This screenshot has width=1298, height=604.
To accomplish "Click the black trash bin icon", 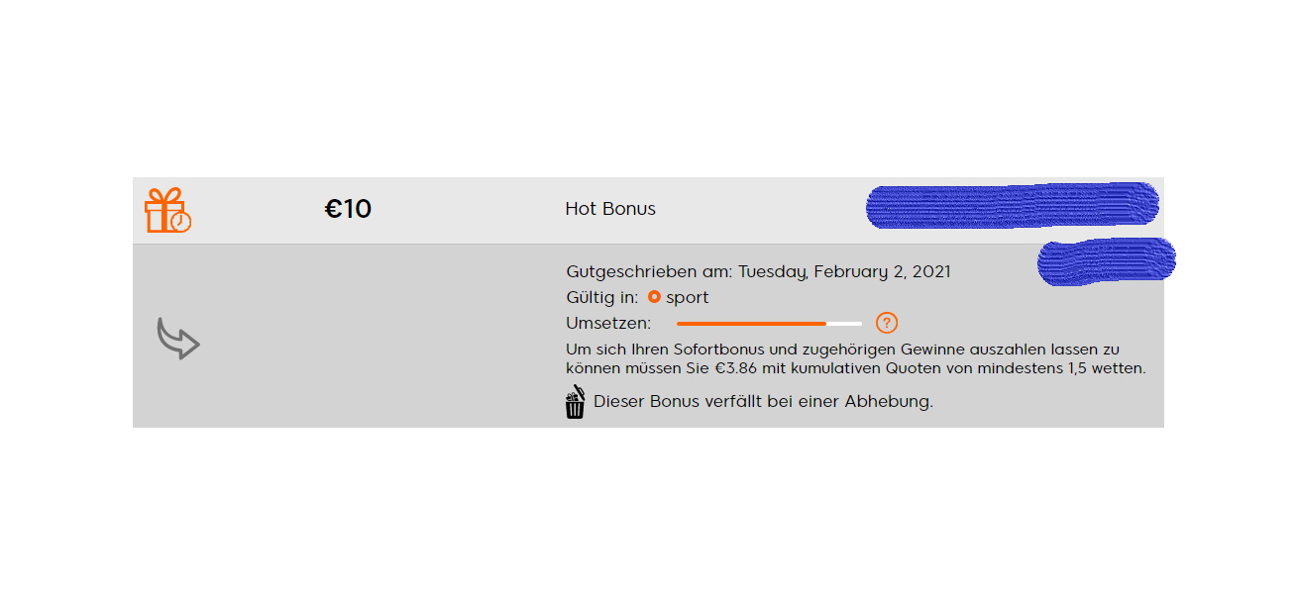I will 576,402.
